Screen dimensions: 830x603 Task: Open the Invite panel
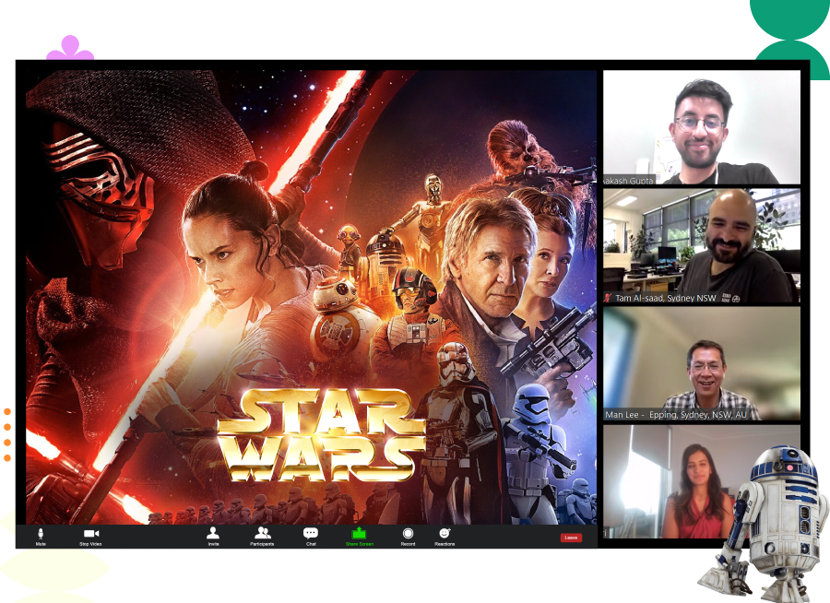point(214,533)
